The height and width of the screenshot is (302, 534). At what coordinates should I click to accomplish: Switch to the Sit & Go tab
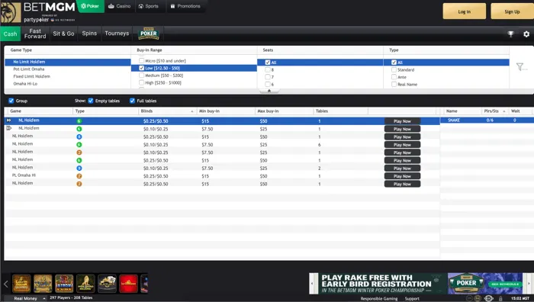pos(63,34)
